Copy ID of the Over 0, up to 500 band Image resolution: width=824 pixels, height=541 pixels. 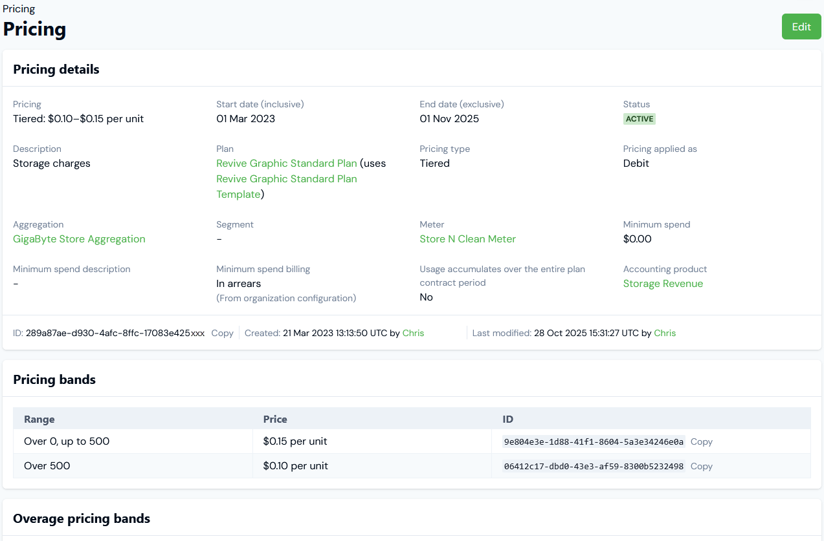click(701, 442)
